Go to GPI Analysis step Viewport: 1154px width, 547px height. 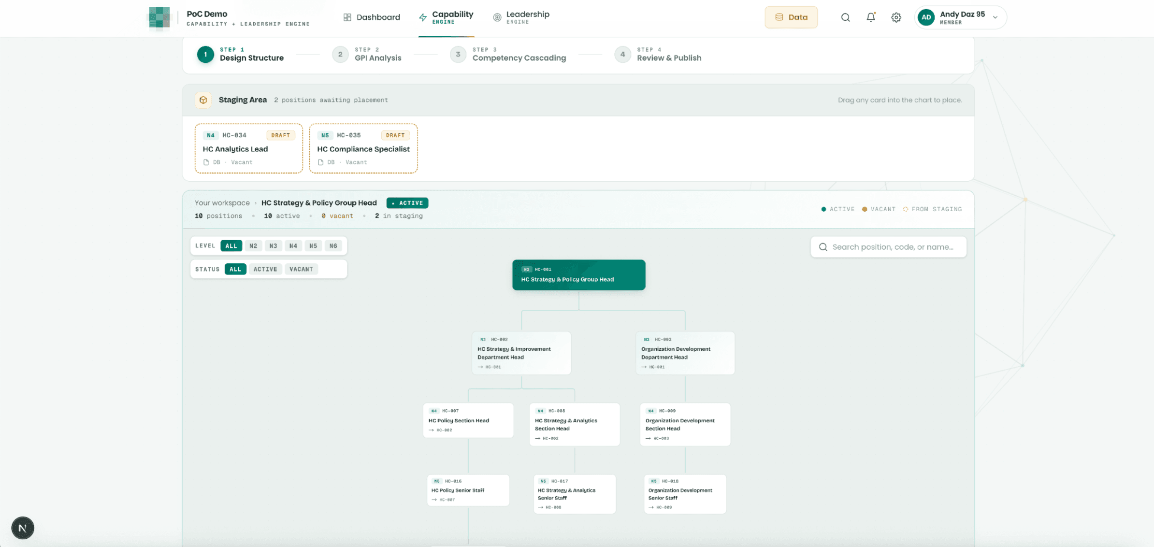(367, 54)
